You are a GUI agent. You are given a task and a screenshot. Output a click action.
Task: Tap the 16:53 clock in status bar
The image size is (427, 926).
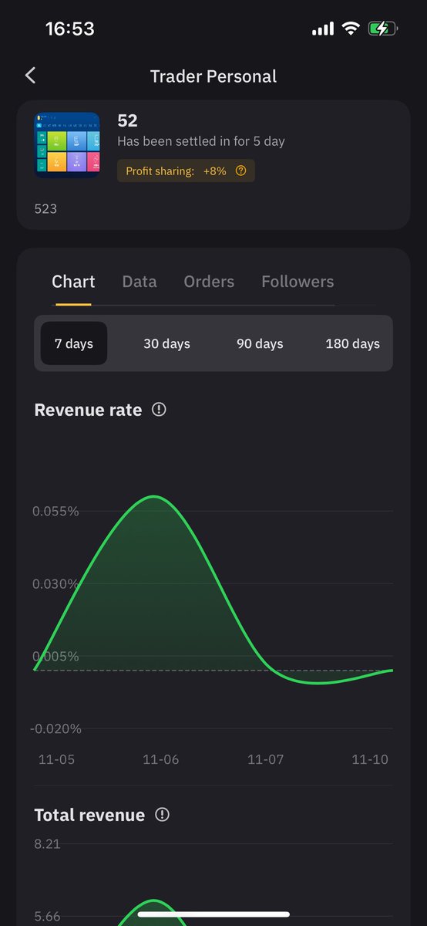click(x=70, y=29)
